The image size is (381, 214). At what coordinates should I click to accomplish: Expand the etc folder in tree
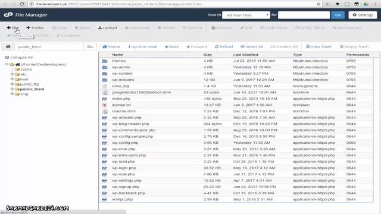click(12, 74)
